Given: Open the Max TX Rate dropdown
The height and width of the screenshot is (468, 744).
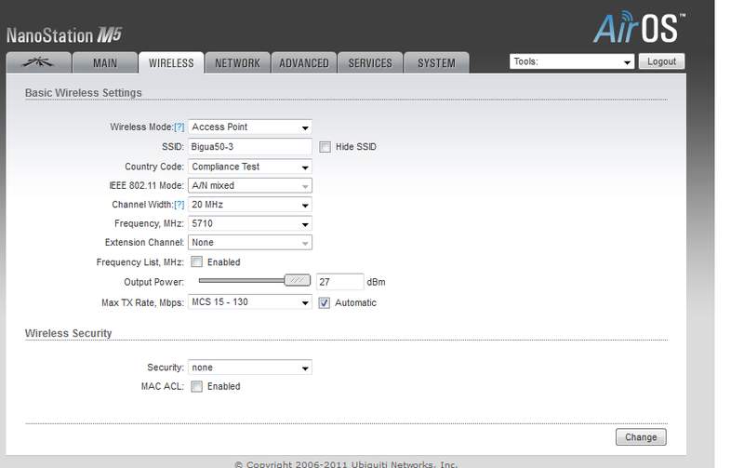Looking at the screenshot, I should point(250,301).
